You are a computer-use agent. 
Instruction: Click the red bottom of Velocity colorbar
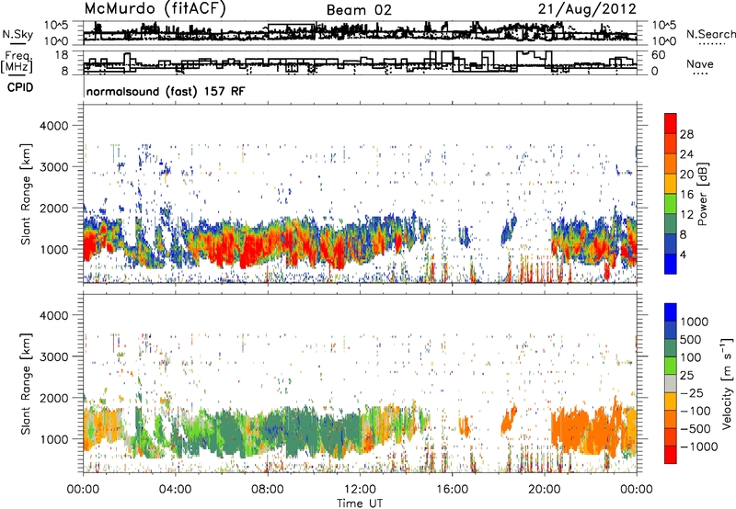tap(671, 455)
